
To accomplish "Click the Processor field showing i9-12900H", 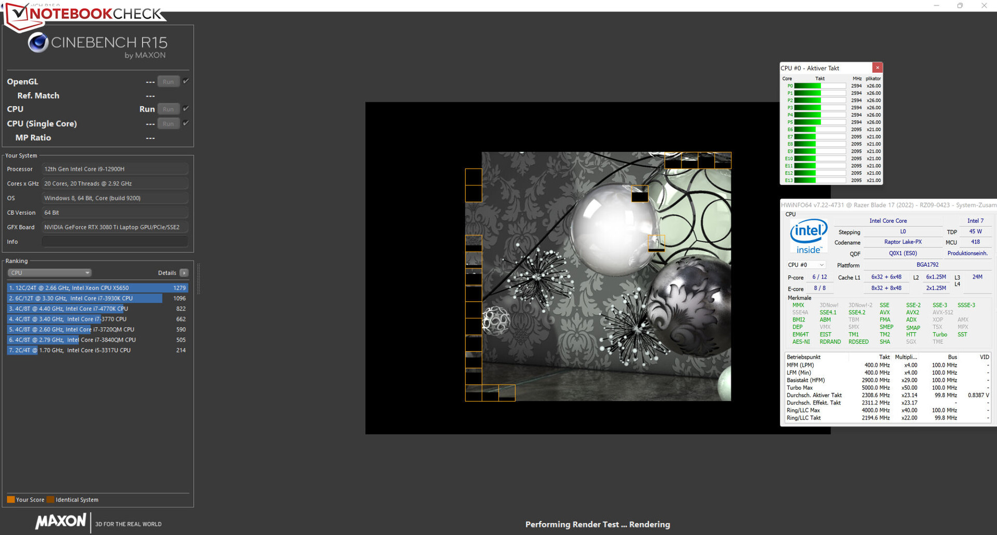I will coord(115,169).
